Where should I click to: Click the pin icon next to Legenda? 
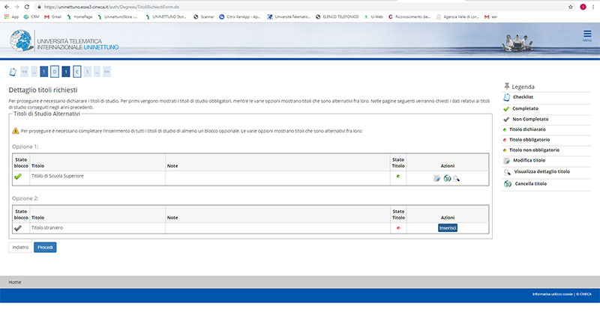click(x=507, y=87)
